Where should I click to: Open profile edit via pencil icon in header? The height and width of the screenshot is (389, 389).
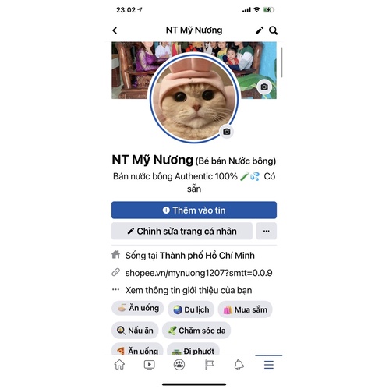259,30
